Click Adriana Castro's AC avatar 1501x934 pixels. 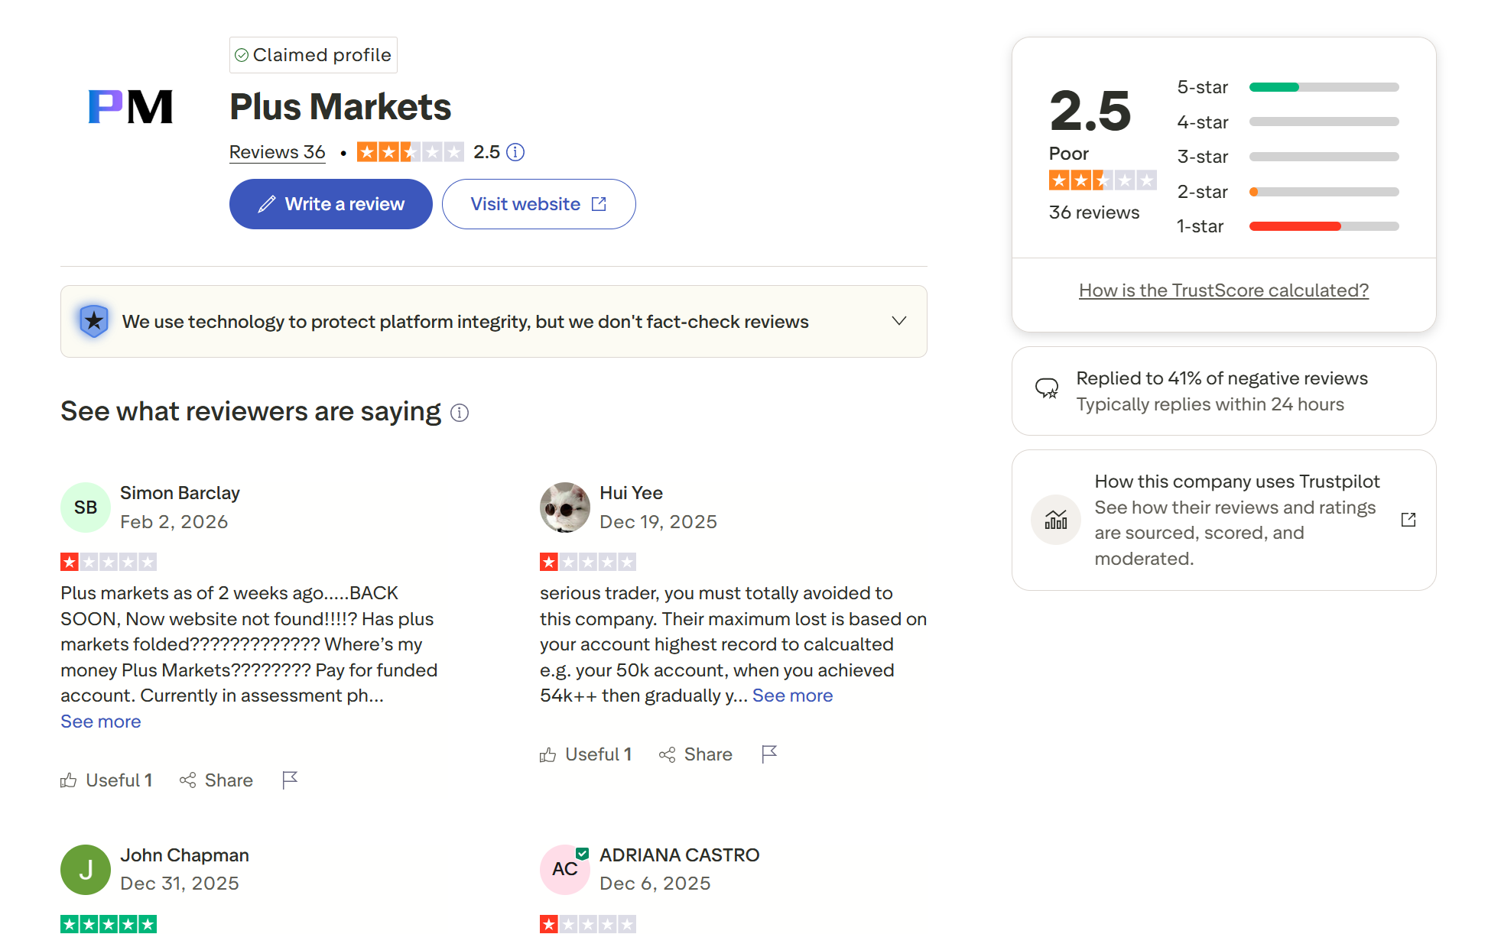[x=565, y=870]
